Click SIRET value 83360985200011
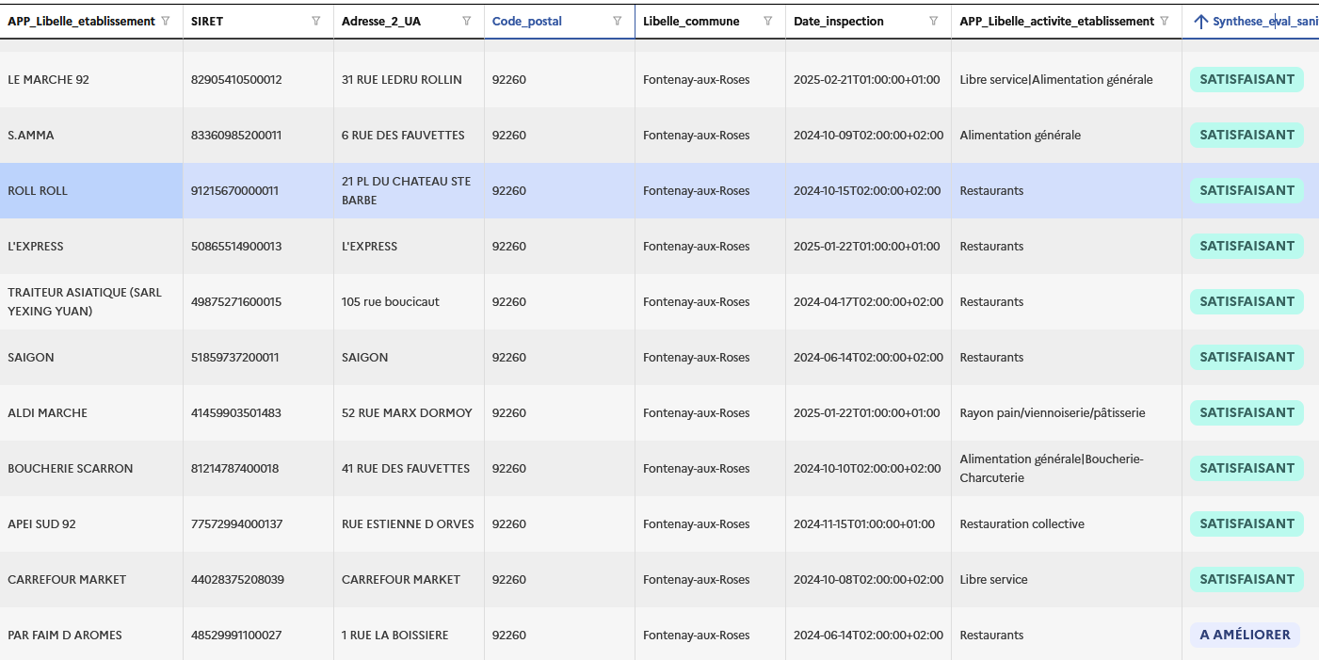The image size is (1319, 660). tap(236, 135)
